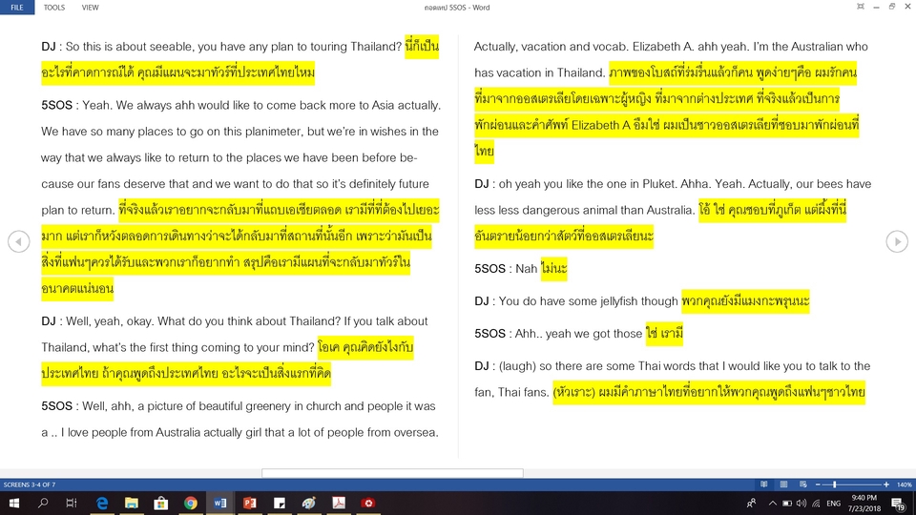The image size is (916, 515).
Task: Click SCREENS 3-4 OF 7 indicator
Action: [x=30, y=484]
